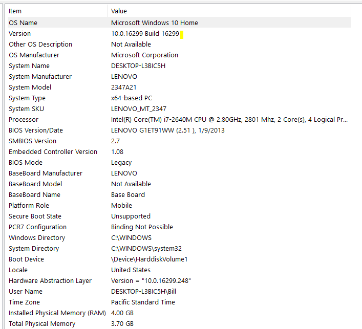The width and height of the screenshot is (362, 329).
Task: Click the \Device\HarddiskVolume1 value
Action: [149, 259]
